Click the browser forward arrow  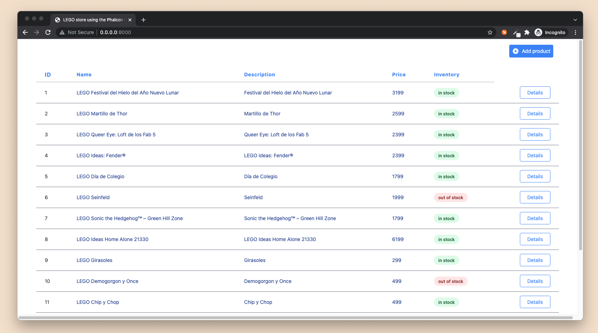37,32
